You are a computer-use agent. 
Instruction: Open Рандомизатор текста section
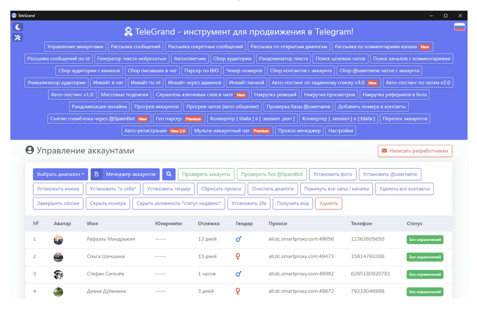(284, 59)
